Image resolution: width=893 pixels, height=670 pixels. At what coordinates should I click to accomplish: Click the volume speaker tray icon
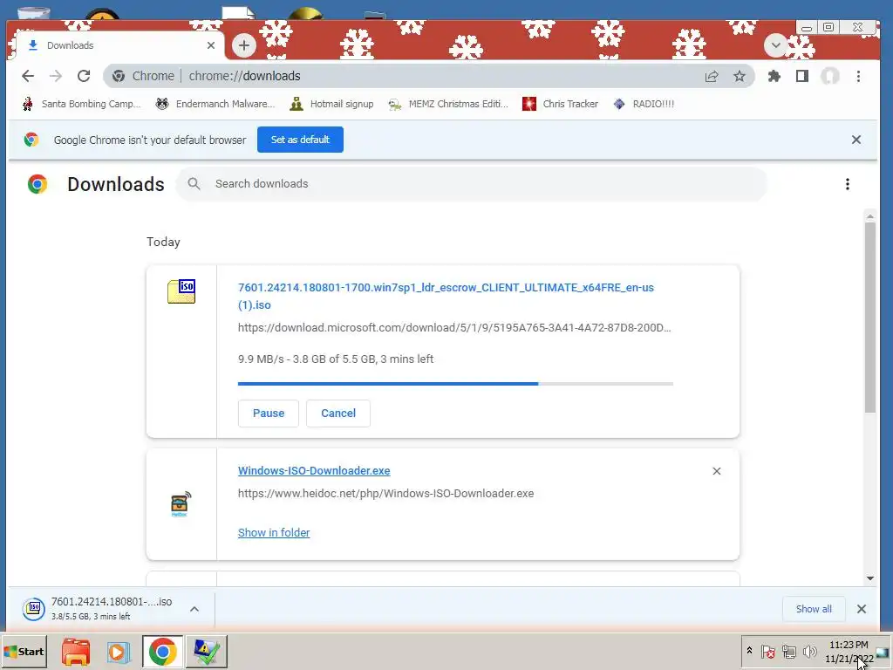[809, 651]
